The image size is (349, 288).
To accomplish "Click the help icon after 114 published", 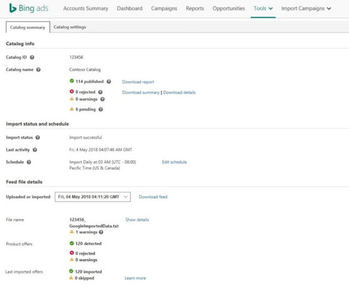I will pos(108,81).
